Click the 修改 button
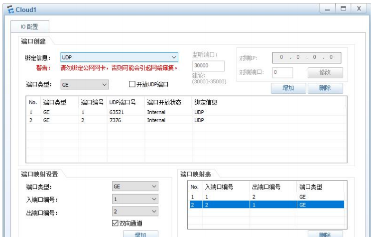 click(x=325, y=72)
